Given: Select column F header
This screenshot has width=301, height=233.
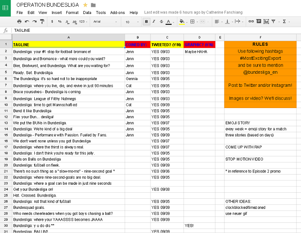Looking at the screenshot, I should [260, 38].
